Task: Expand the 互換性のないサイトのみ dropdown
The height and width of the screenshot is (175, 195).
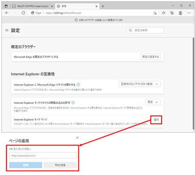Action: tap(140, 84)
